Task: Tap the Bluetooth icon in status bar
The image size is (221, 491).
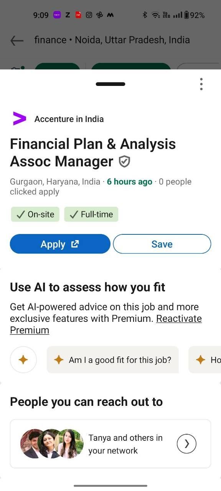Action: tap(145, 15)
